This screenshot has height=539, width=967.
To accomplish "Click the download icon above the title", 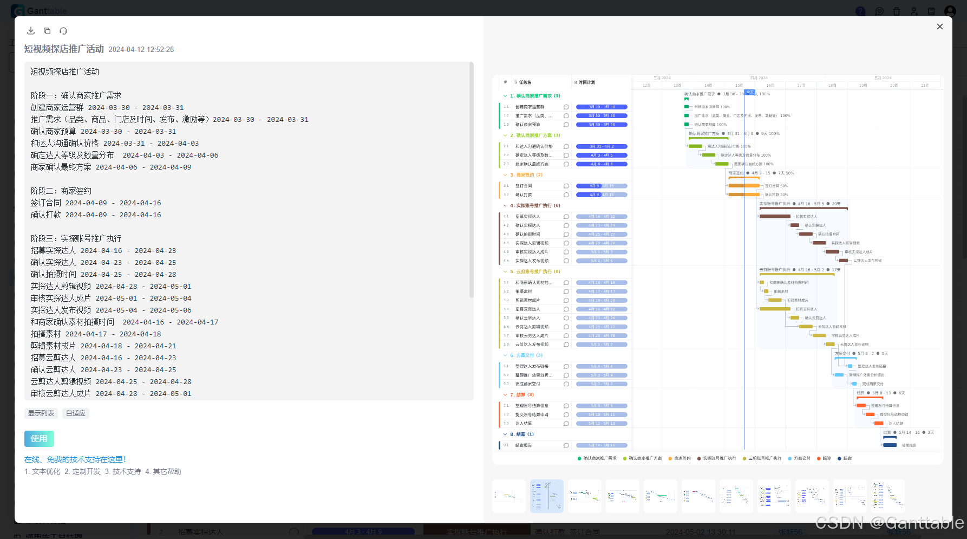I will pos(31,31).
